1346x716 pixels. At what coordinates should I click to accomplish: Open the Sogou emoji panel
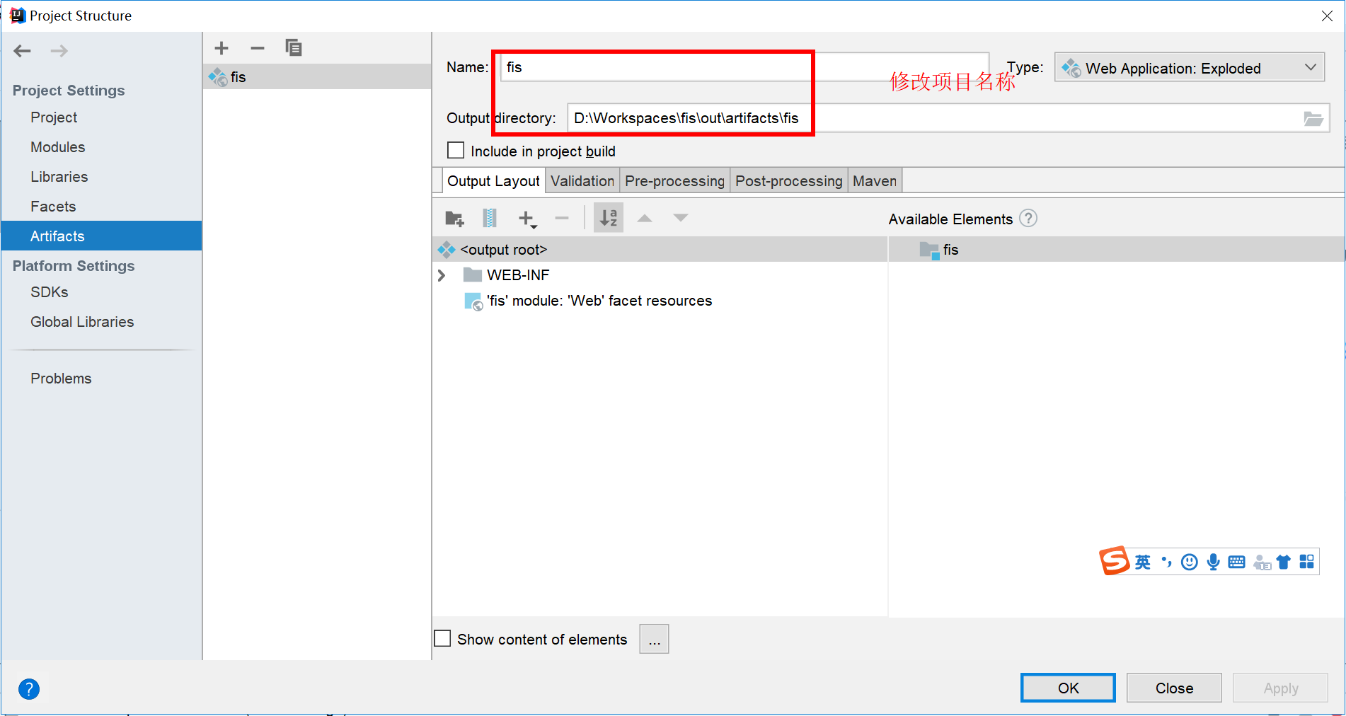pyautogui.click(x=1190, y=562)
